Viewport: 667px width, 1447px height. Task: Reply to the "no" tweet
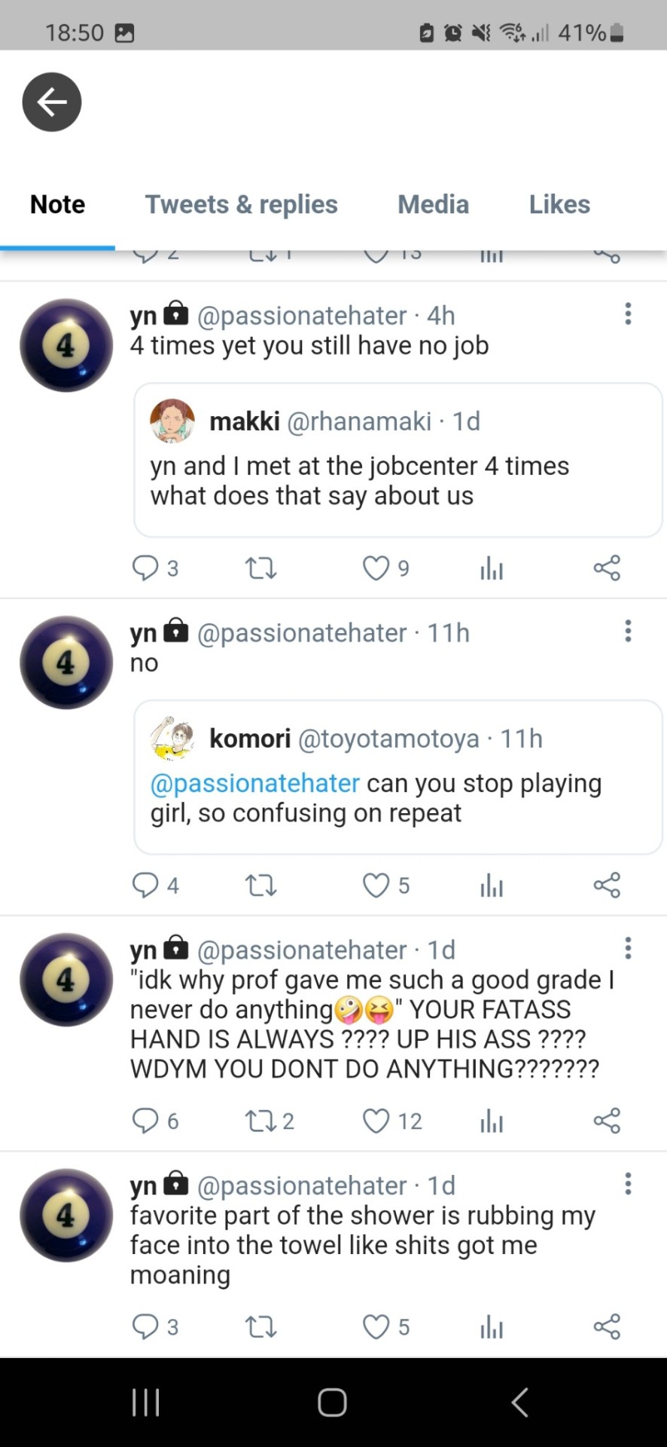point(145,886)
